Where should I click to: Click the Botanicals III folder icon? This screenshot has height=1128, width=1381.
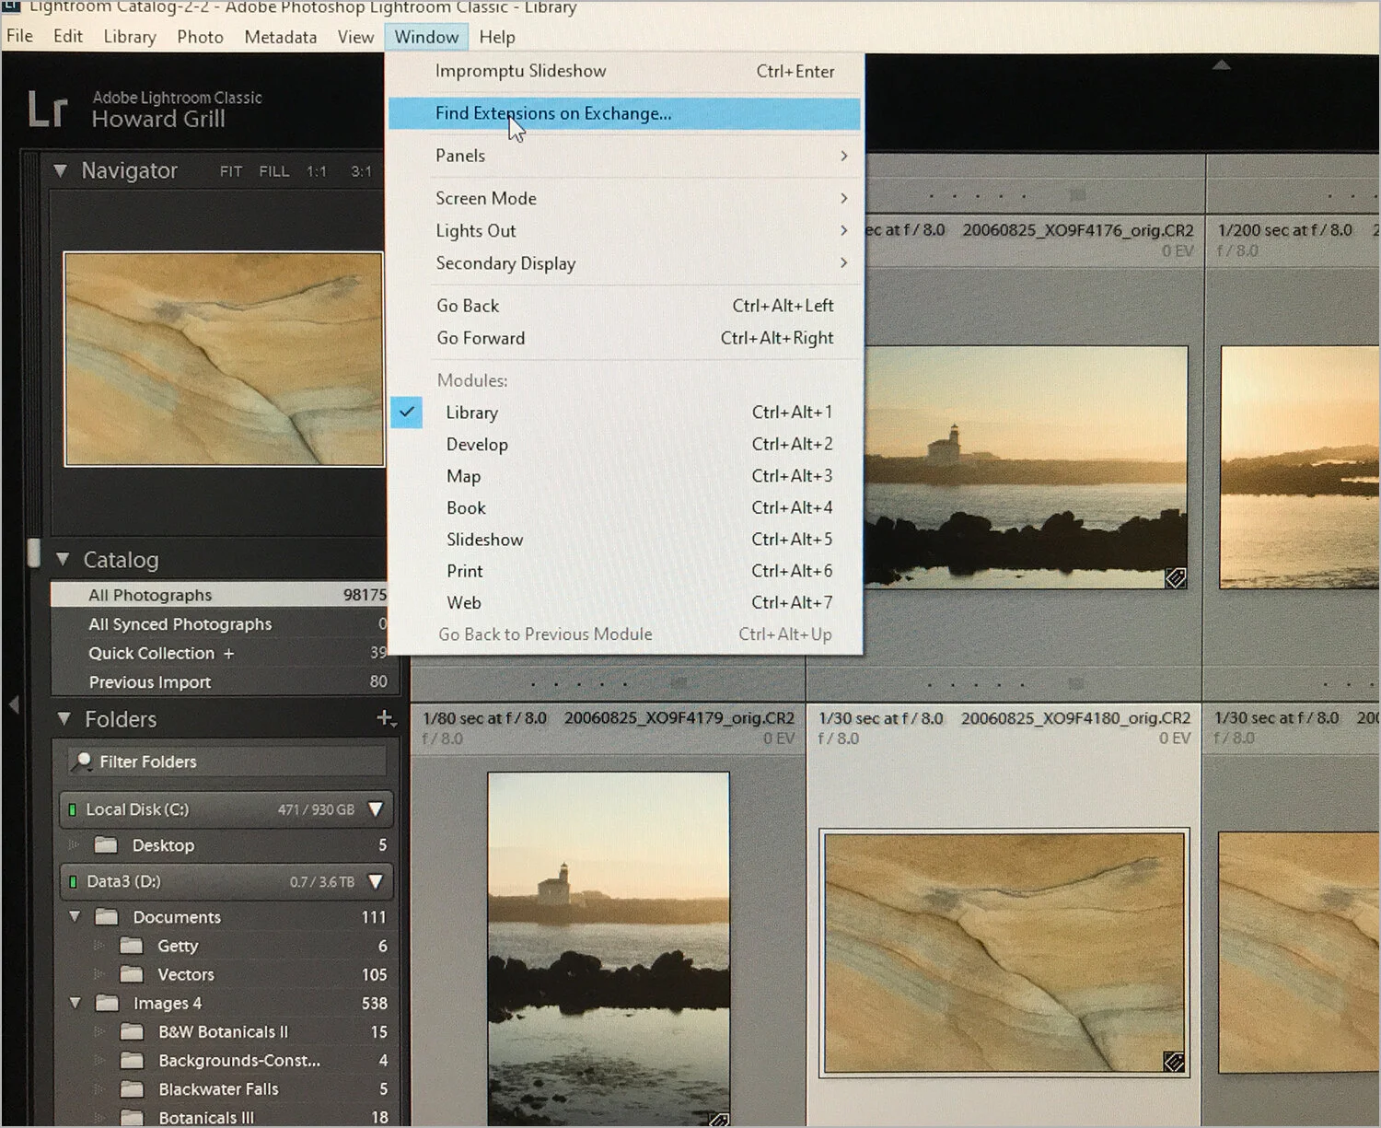[133, 1118]
